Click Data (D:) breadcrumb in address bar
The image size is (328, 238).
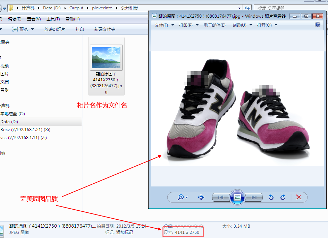52,8
